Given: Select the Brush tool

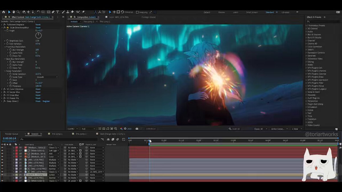Looking at the screenshot, I should (x=63, y=12).
